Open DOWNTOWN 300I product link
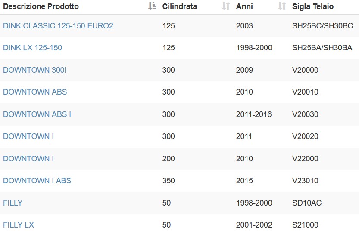This screenshot has width=359, height=231. pyautogui.click(x=35, y=70)
